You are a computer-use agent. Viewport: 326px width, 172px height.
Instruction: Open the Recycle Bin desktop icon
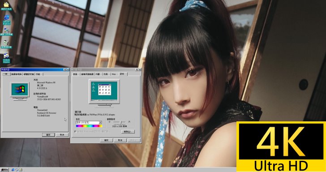pyautogui.click(x=6, y=44)
